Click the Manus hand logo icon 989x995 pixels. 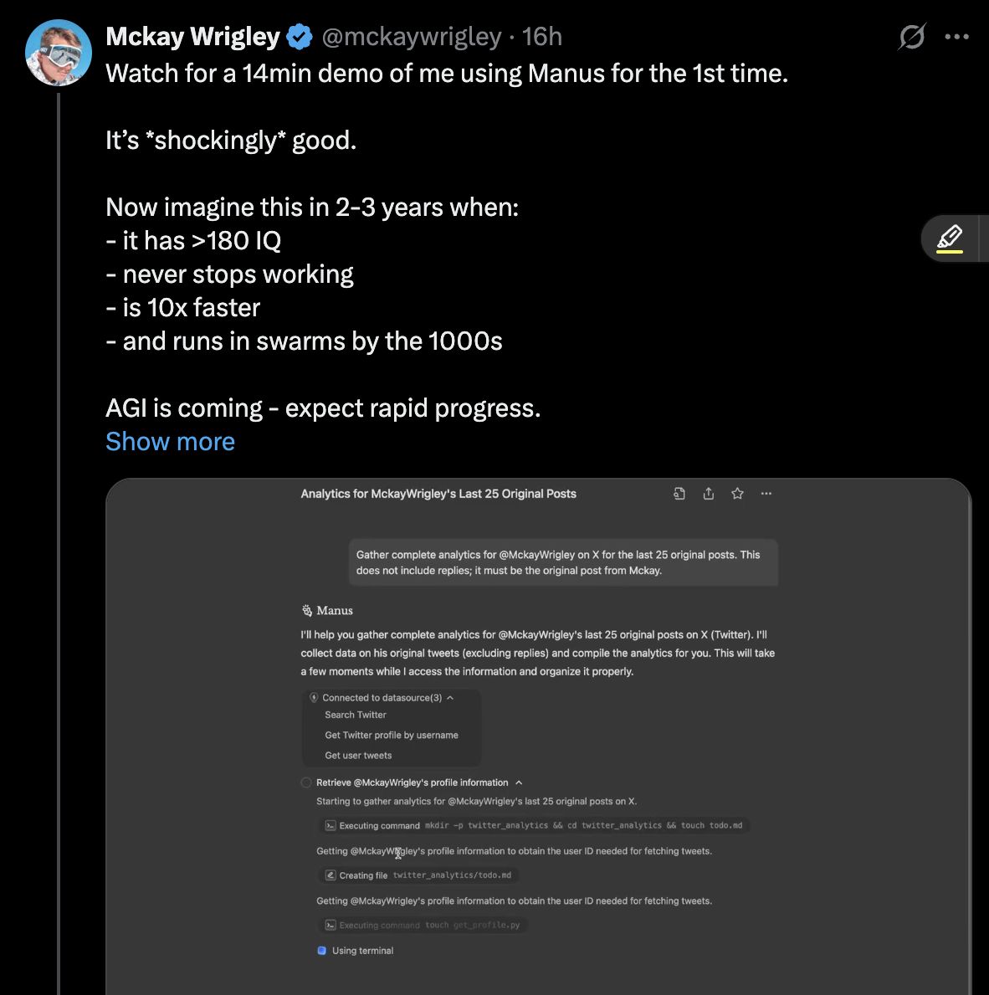pyautogui.click(x=307, y=611)
